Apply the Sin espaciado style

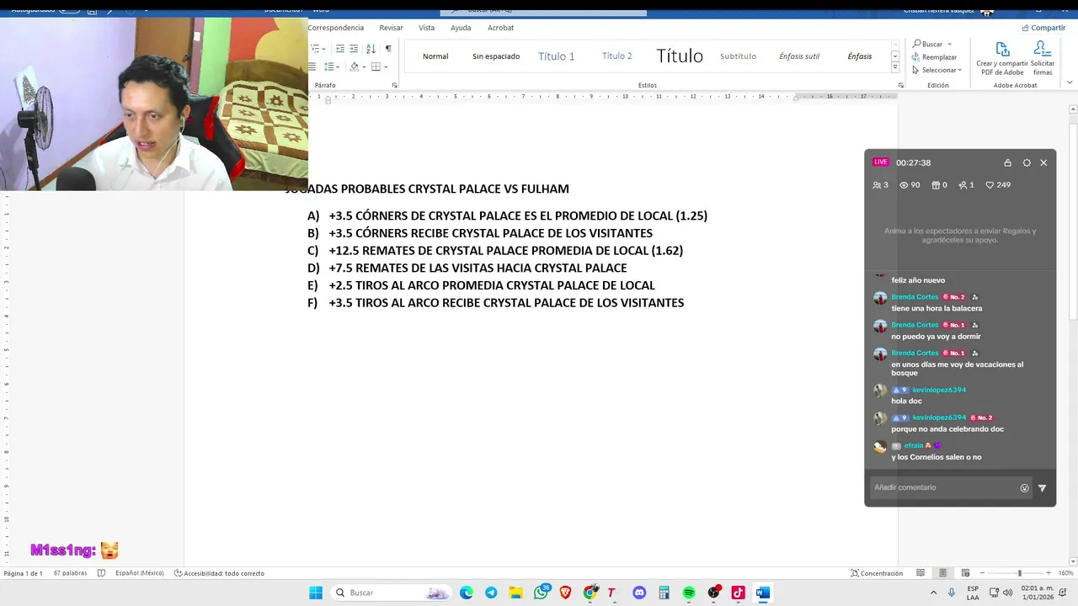coord(496,56)
